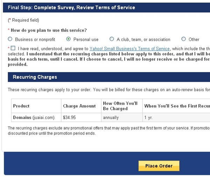
Task: Click the Product column header
Action: coord(21,106)
